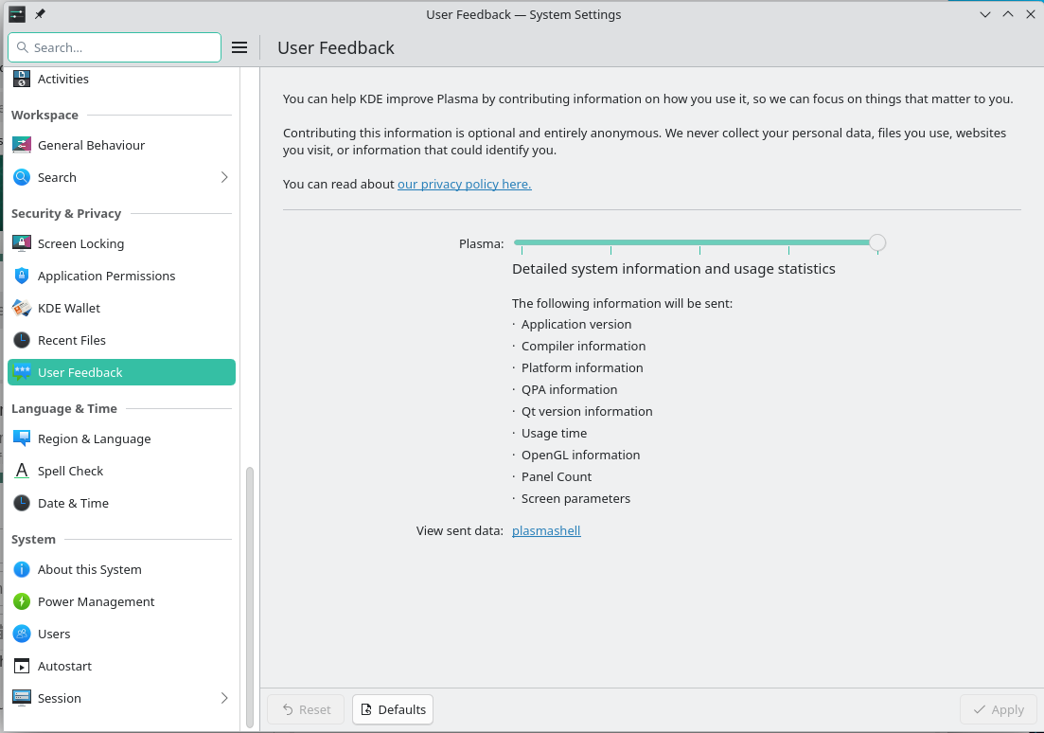Click the Search magnifier sidebar icon
This screenshot has width=1044, height=733.
tap(22, 177)
